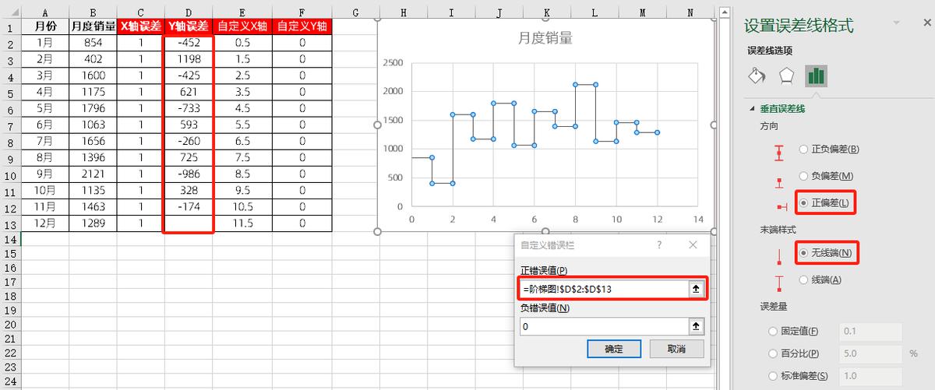The width and height of the screenshot is (935, 390).
Task: Click cell with value -733
Action: point(188,108)
